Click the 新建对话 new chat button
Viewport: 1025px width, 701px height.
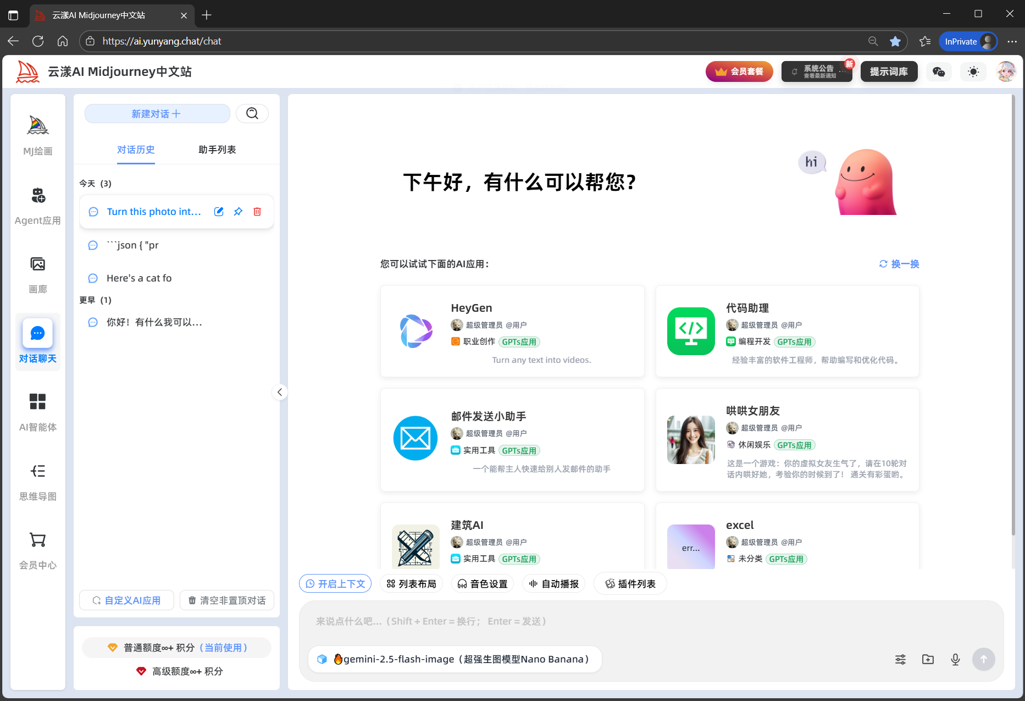click(x=157, y=113)
